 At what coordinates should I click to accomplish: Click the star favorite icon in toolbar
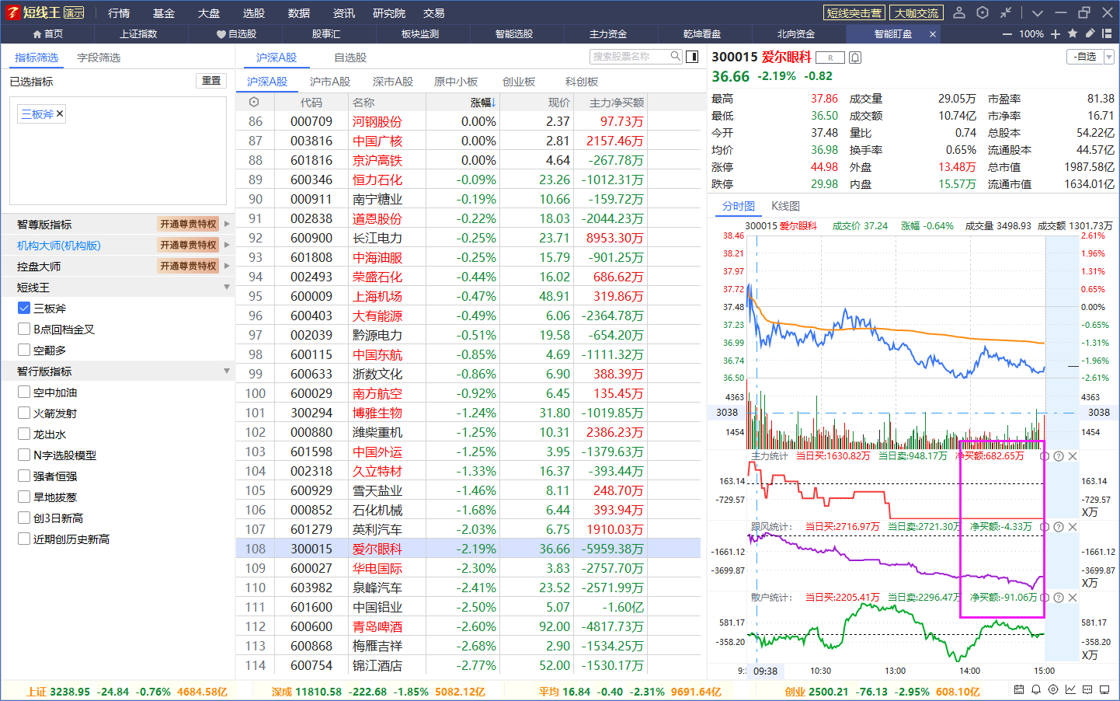(1073, 33)
